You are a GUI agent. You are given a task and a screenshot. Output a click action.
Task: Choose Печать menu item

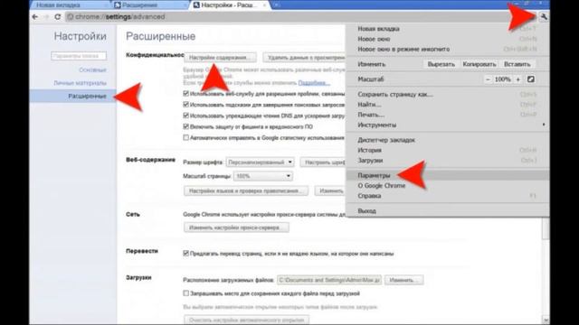coord(447,115)
